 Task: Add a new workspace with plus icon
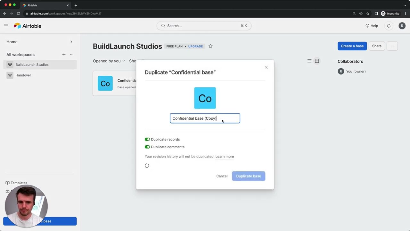tap(64, 55)
